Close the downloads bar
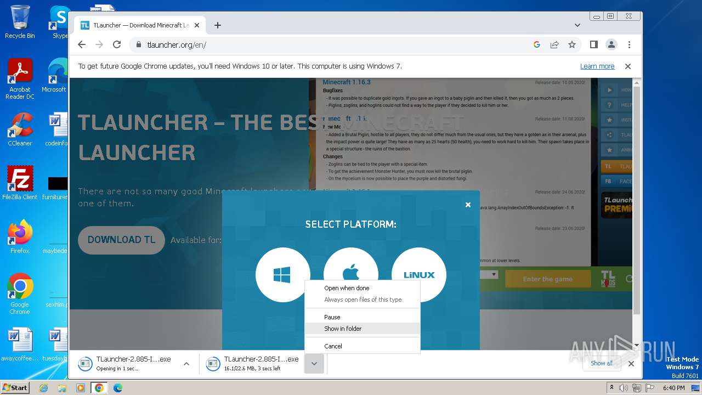Screen dimensions: 702x395 [x=631, y=363]
